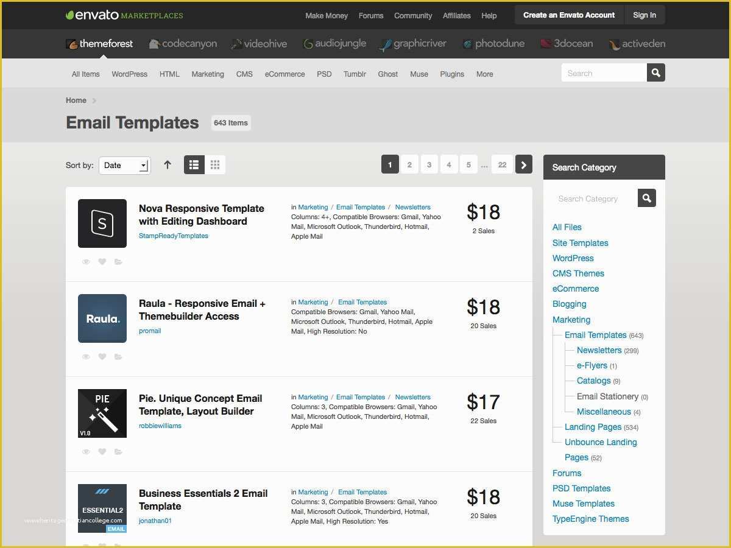Open the GraphicRiver marketplace
The image size is (731, 548).
pos(412,44)
